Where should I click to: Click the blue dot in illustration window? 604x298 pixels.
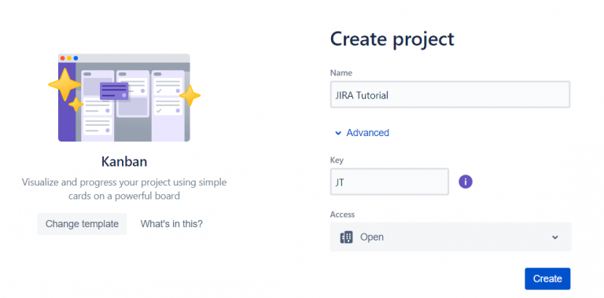[75, 58]
